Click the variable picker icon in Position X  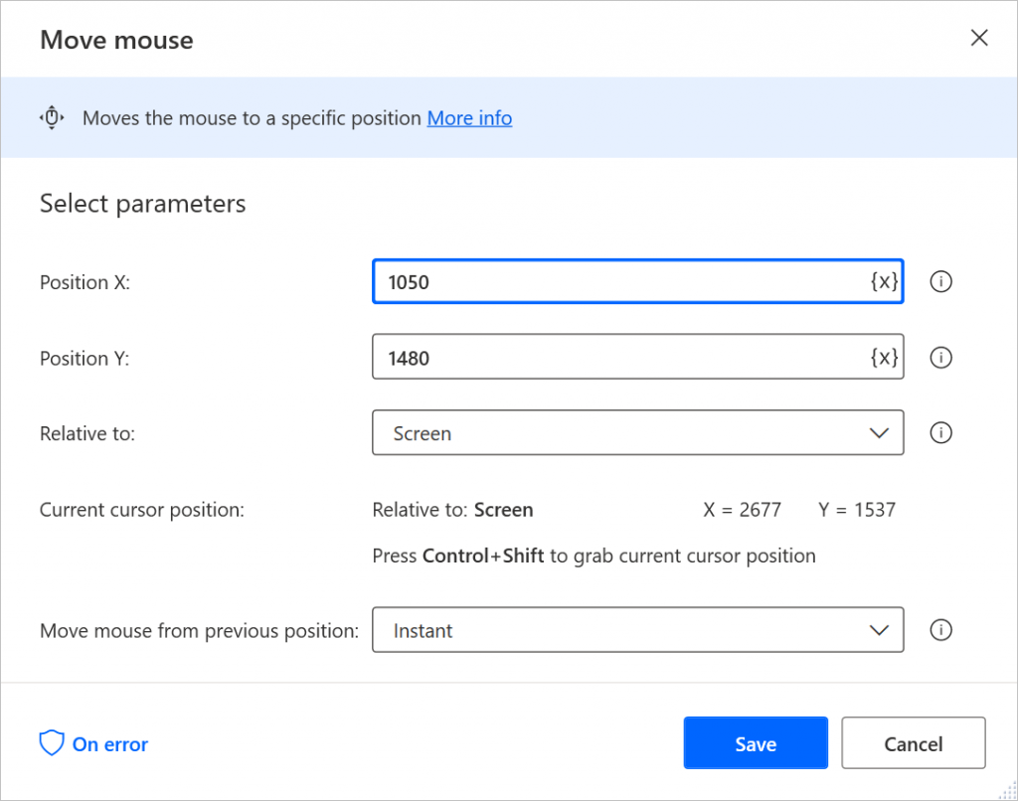(x=885, y=282)
